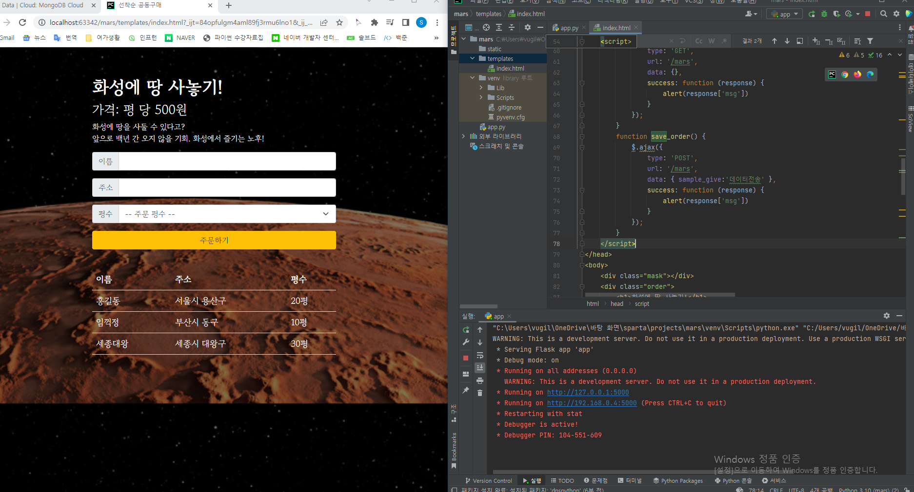Viewport: 914px width, 492px height.
Task: Start debugging with the bug icon
Action: (x=824, y=14)
